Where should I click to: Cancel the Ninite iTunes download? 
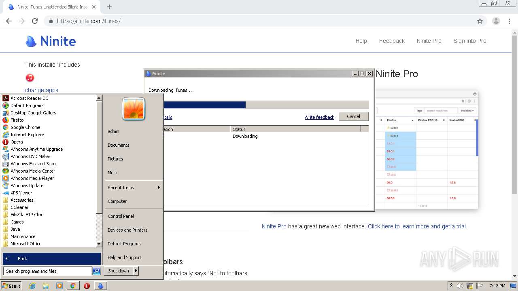[353, 116]
